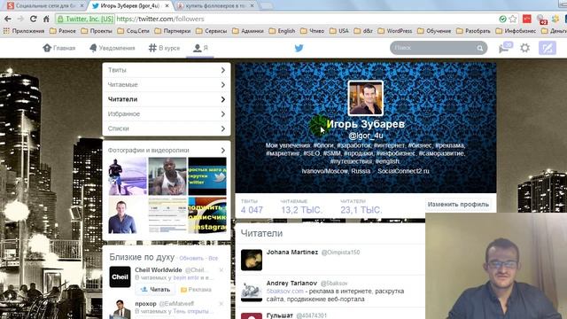The width and height of the screenshot is (567, 319).
Task: Open Johana Martinez's profile name
Action: click(x=292, y=252)
